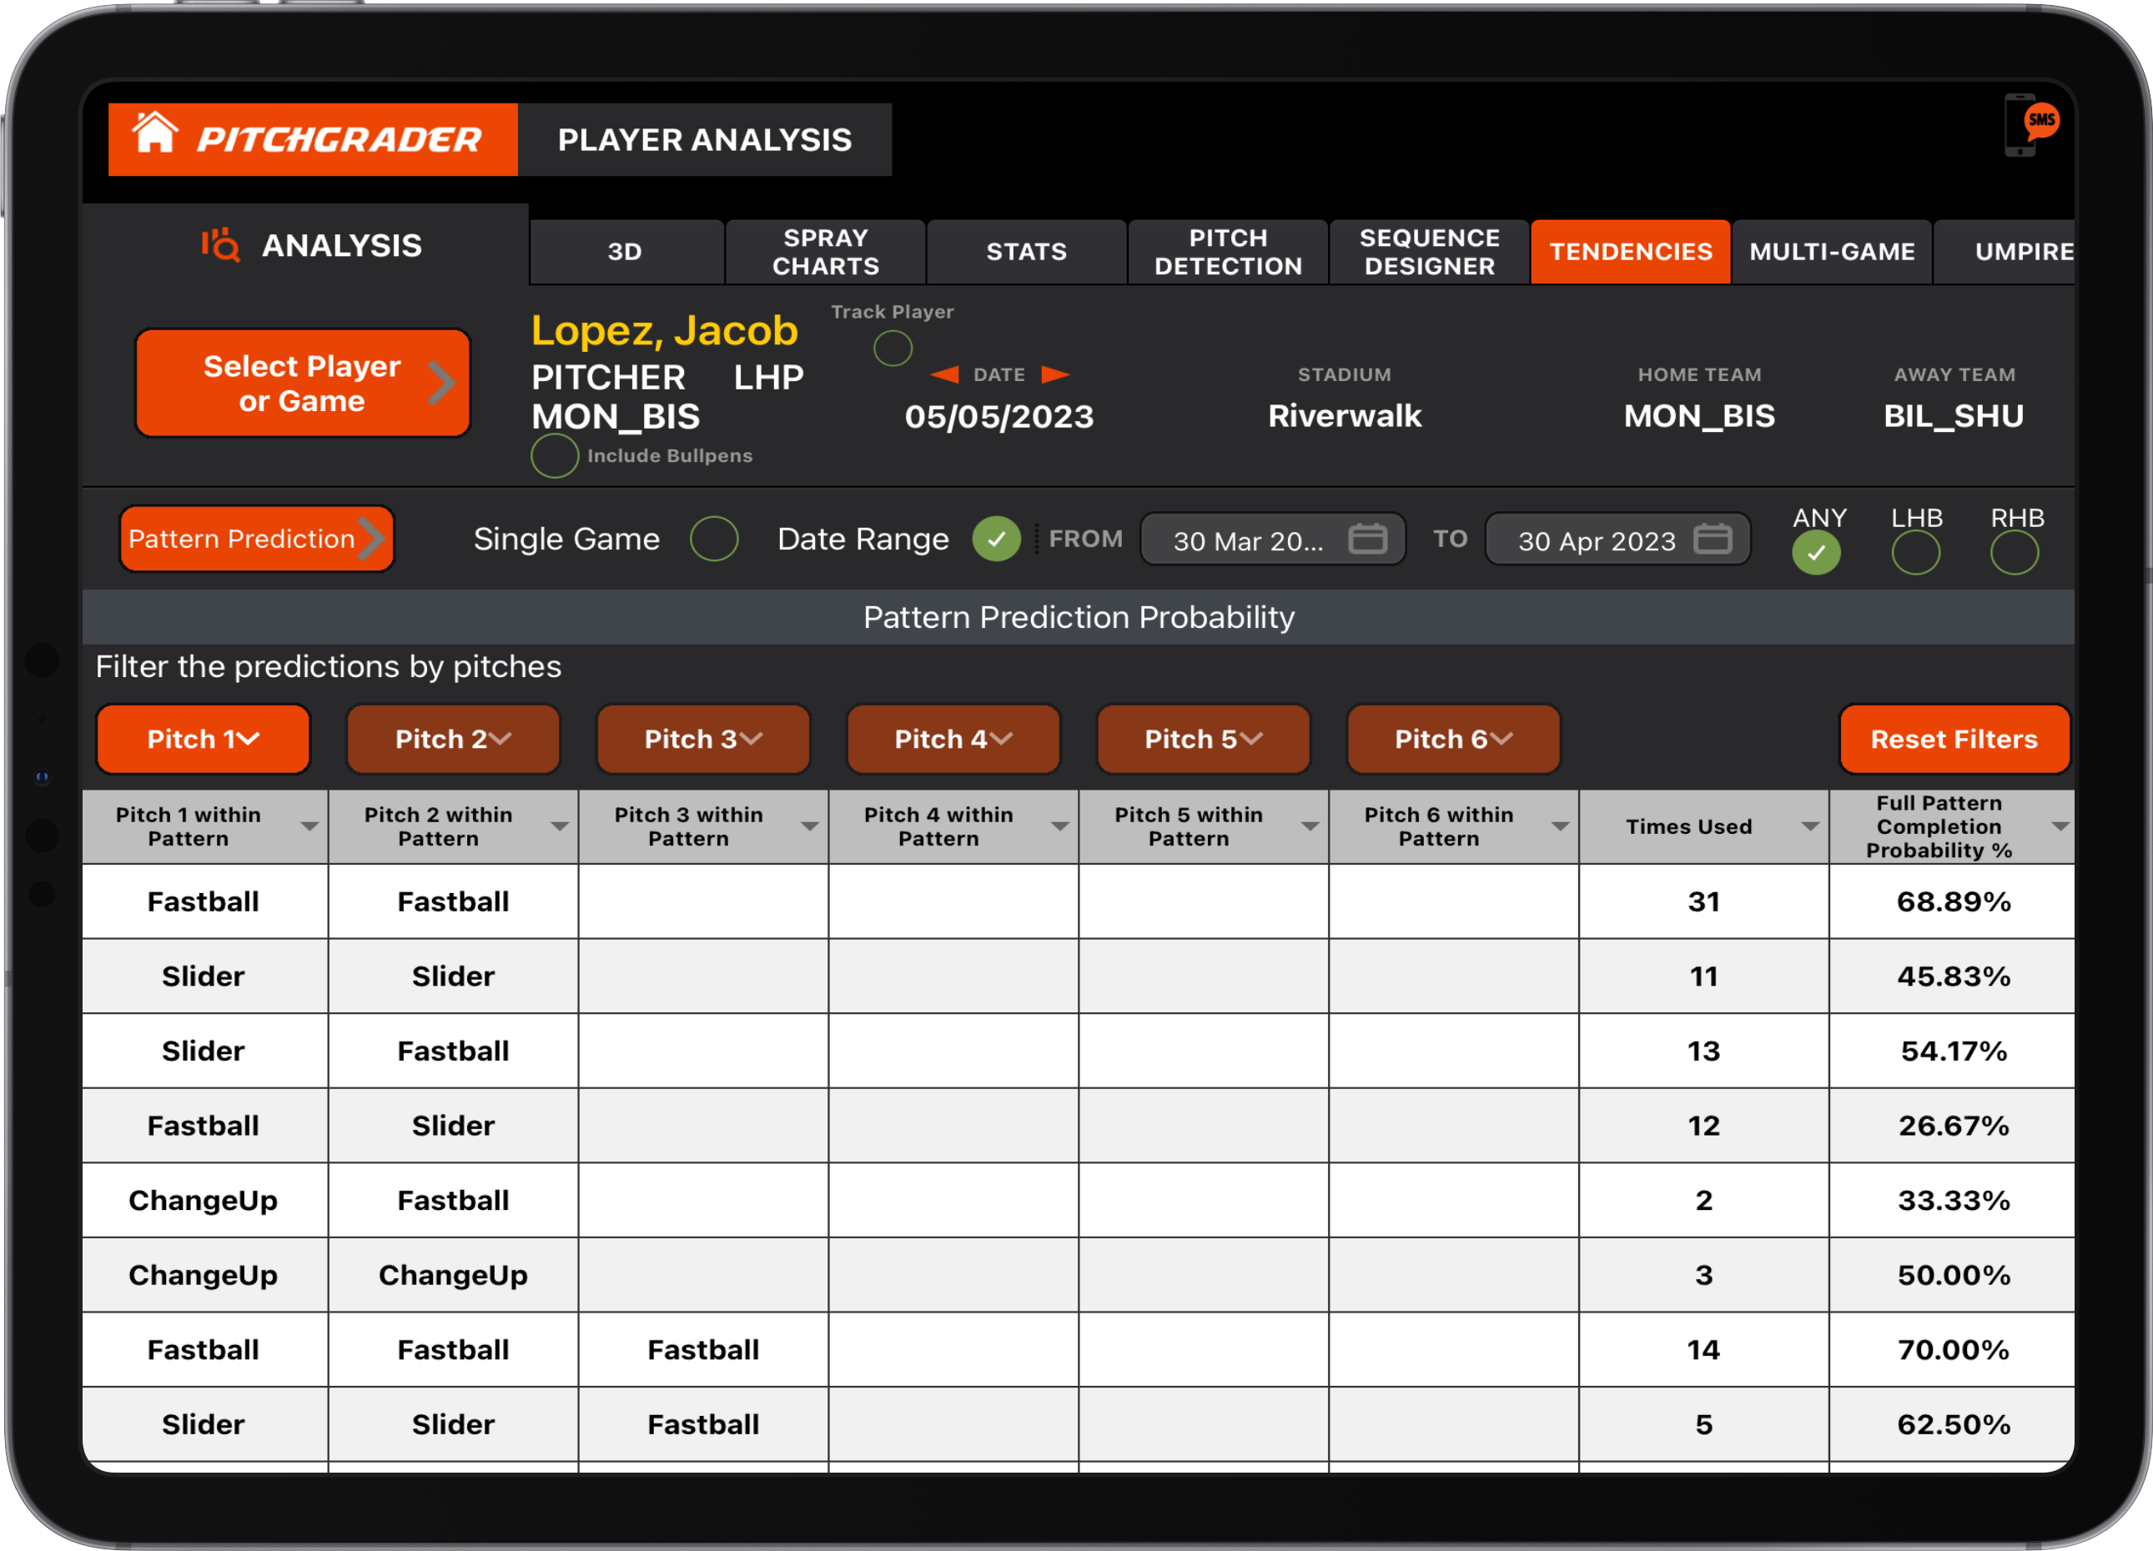Switch to Single Game mode

tap(715, 538)
